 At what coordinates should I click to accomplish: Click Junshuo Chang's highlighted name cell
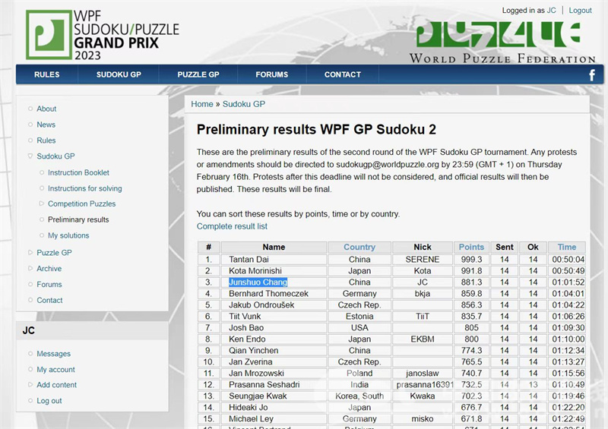pyautogui.click(x=258, y=282)
